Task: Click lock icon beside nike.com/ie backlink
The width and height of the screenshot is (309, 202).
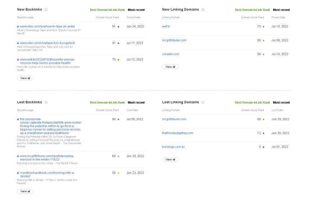Action: pyautogui.click(x=18, y=26)
